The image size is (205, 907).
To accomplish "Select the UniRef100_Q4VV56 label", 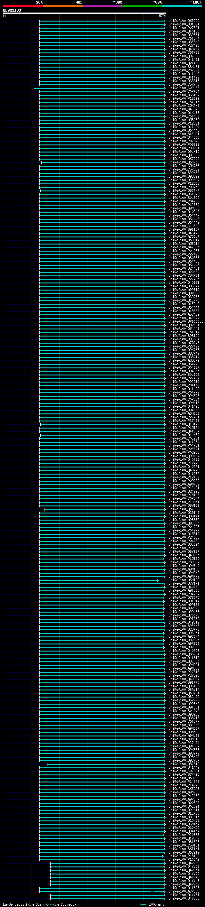I will pos(184,898).
